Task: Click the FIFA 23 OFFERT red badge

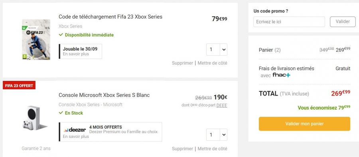Action: point(19,85)
